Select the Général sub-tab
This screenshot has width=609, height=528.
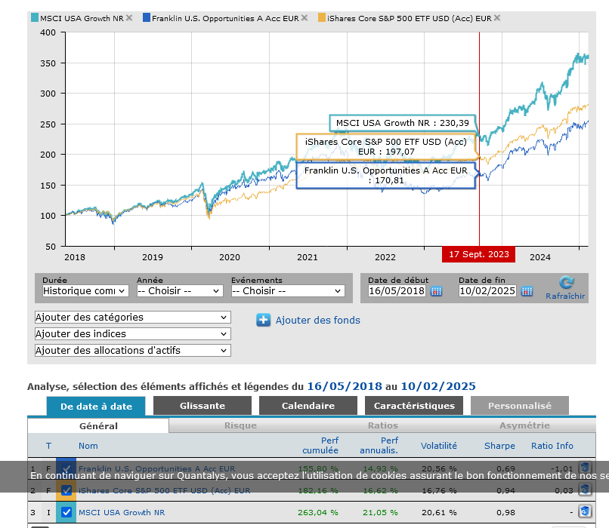click(x=98, y=425)
